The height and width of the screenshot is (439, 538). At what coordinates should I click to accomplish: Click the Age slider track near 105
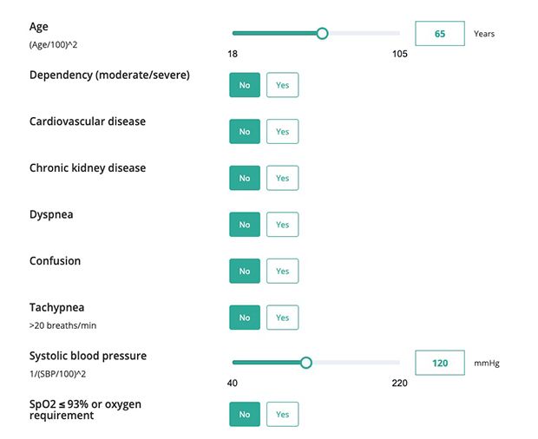(x=395, y=34)
